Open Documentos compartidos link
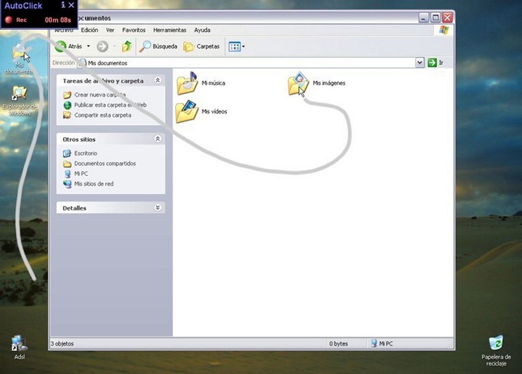The width and height of the screenshot is (522, 374). 105,163
